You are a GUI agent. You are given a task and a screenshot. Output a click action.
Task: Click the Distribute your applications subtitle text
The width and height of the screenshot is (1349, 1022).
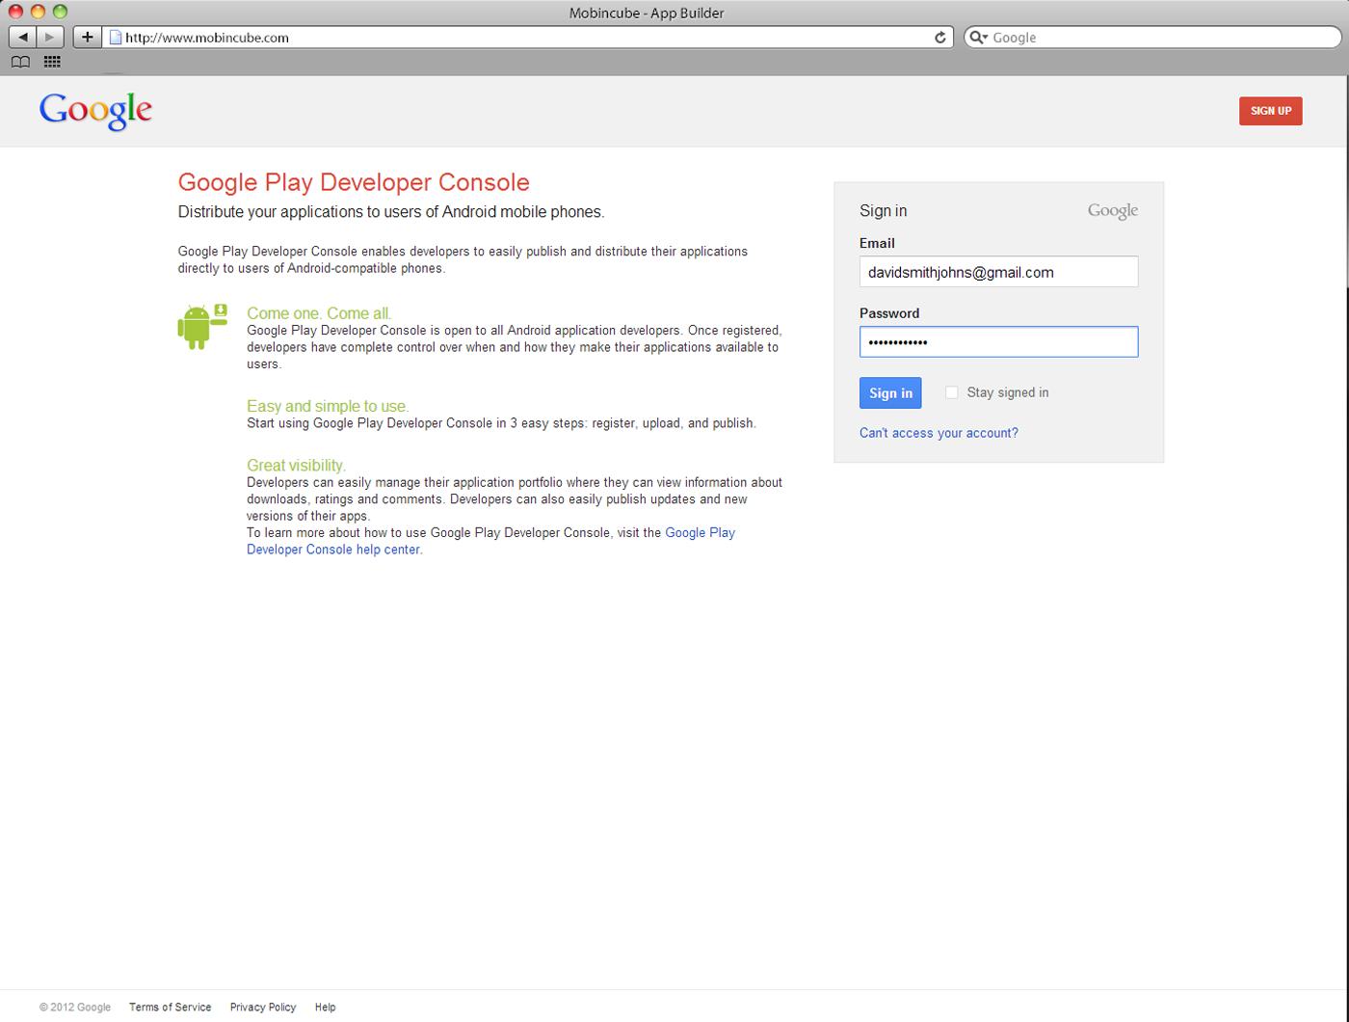coord(391,212)
